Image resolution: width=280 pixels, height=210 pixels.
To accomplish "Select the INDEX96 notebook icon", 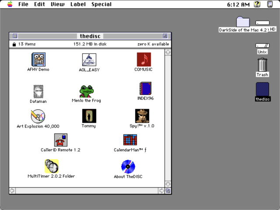I will (x=145, y=88).
